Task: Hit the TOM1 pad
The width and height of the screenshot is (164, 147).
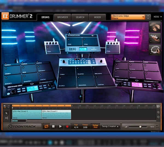Action: tap(12, 70)
